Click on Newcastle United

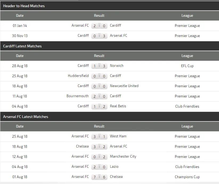(124, 86)
